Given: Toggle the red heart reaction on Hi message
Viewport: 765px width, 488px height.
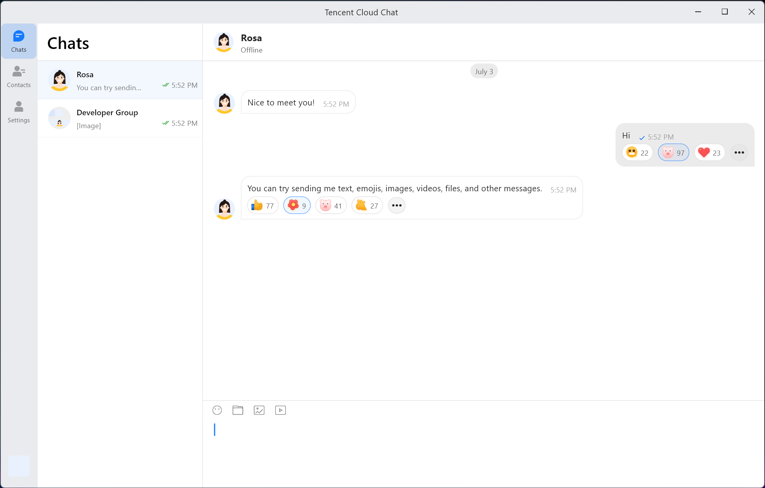Looking at the screenshot, I should 709,152.
